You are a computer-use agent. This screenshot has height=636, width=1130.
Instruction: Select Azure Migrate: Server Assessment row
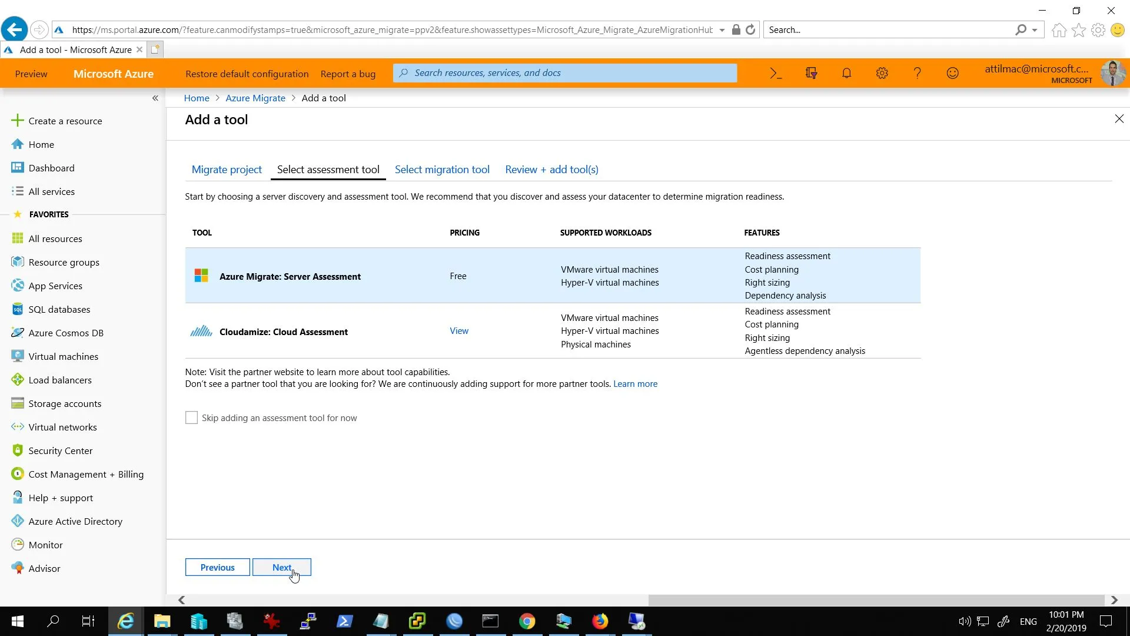tap(553, 276)
